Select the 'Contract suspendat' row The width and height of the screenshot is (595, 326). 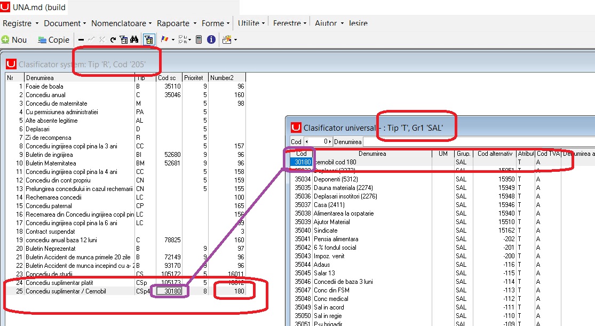(x=125, y=232)
